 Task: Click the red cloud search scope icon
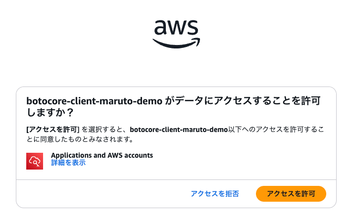[35, 161]
